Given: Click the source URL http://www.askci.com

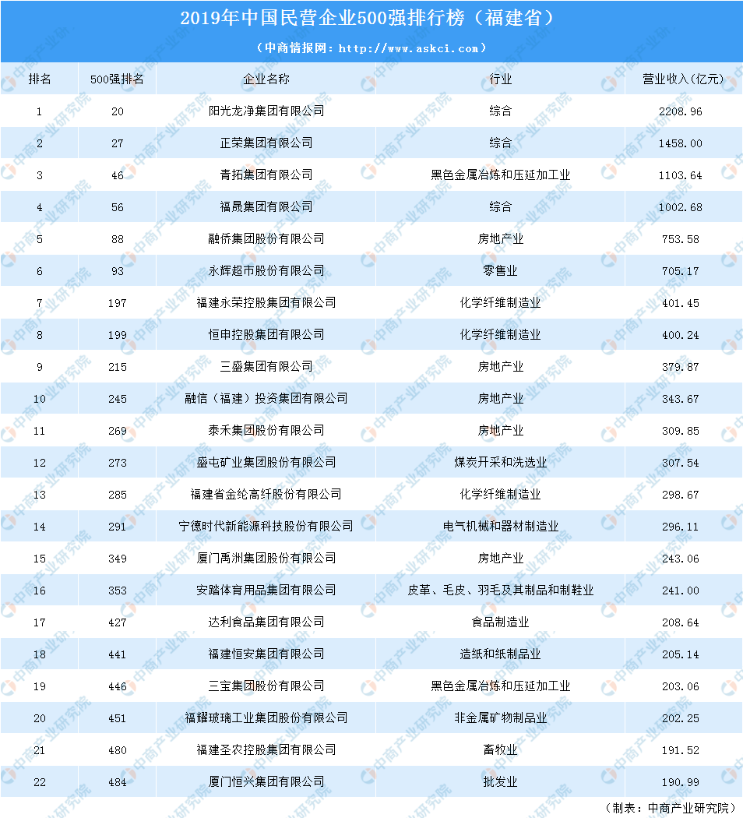Looking at the screenshot, I should [x=408, y=48].
